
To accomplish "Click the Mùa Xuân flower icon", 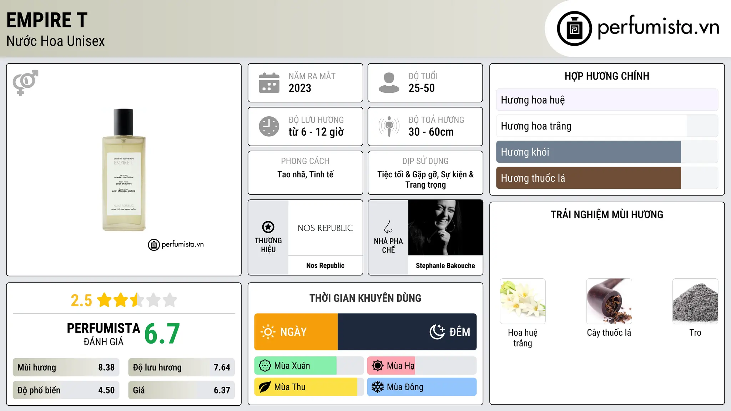I will [x=265, y=366].
